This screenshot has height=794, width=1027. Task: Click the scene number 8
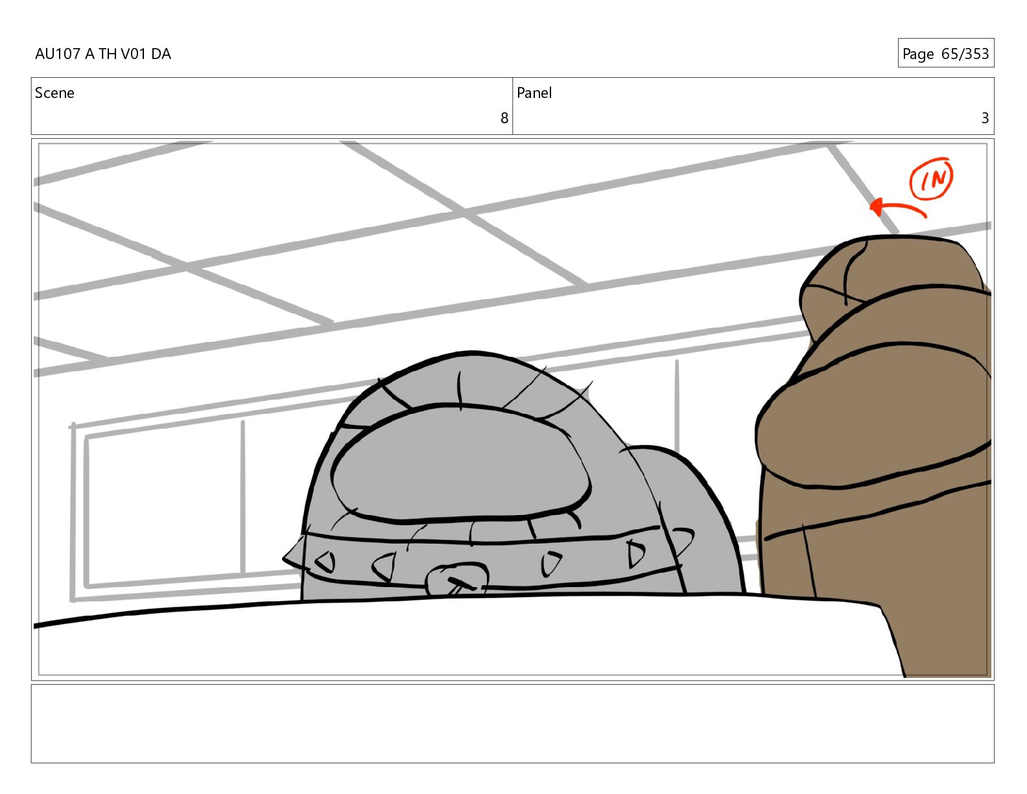(x=504, y=118)
